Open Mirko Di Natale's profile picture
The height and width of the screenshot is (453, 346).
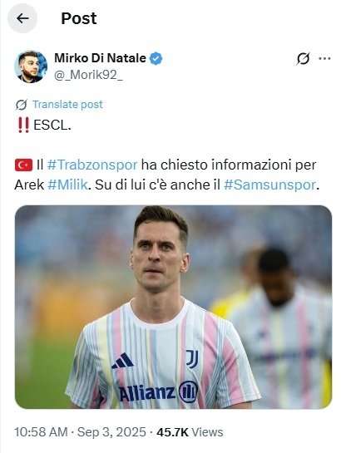[31, 66]
